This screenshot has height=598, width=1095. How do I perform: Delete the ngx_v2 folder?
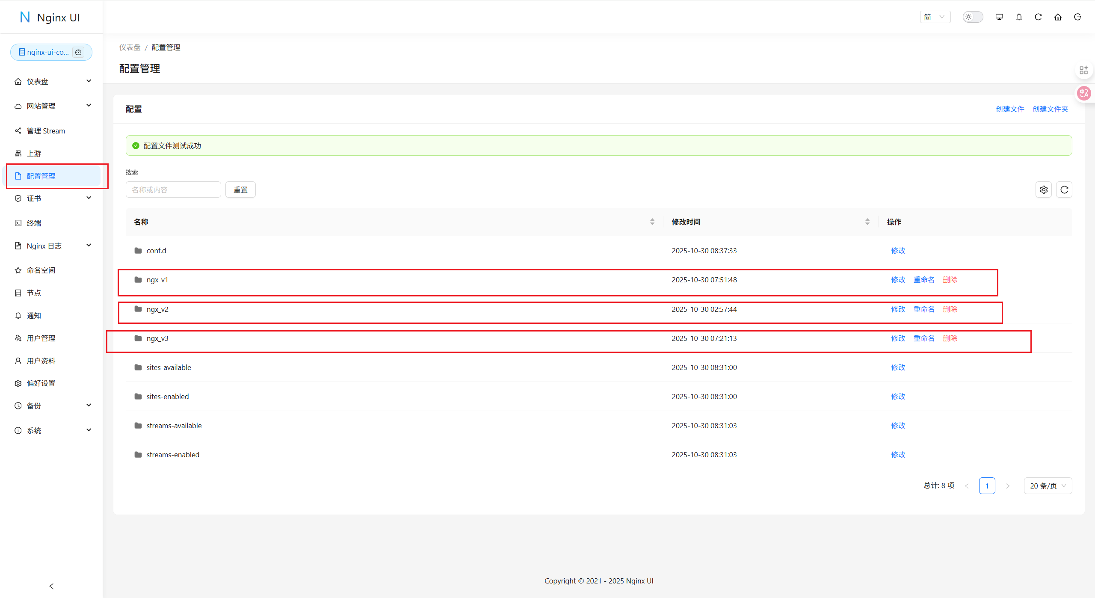click(950, 309)
